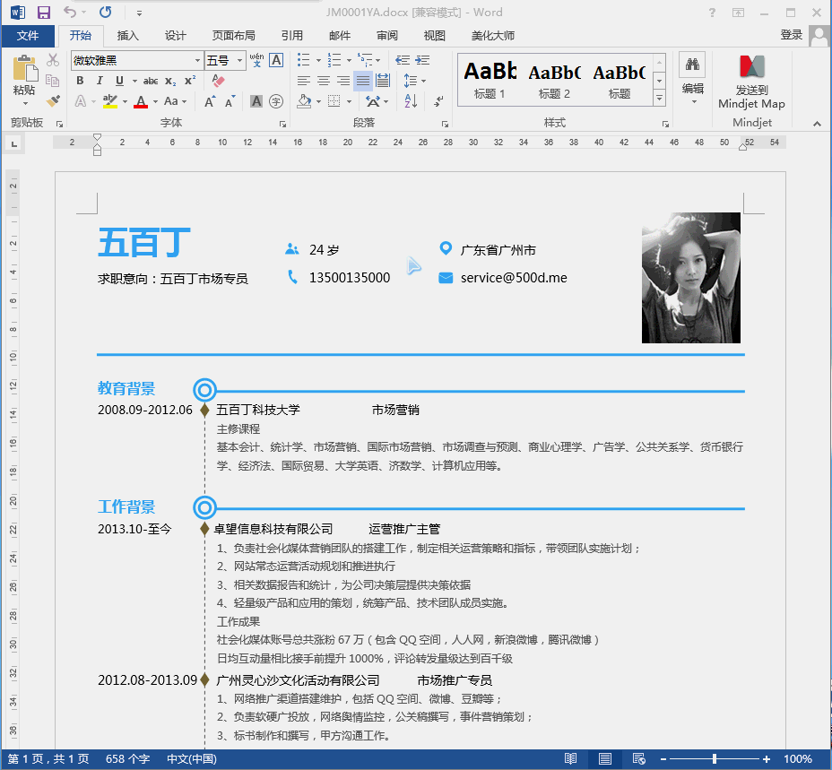This screenshot has height=770, width=832.
Task: Click the 100% zoom level button
Action: pos(798,759)
